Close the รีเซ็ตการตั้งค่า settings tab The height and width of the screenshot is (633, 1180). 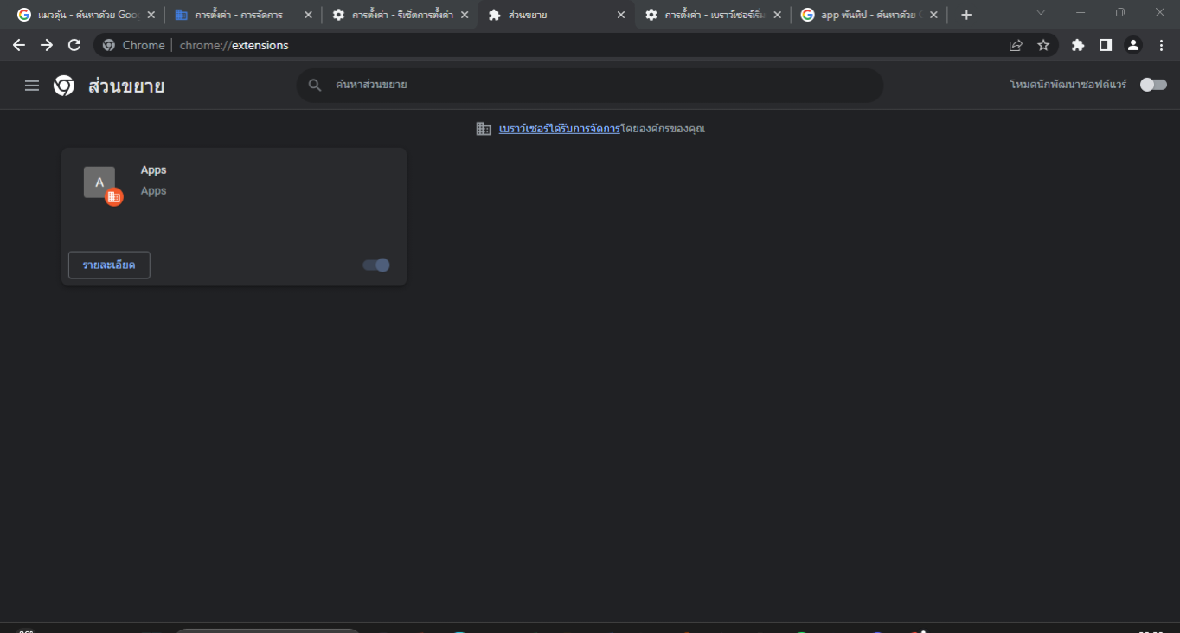(x=465, y=15)
